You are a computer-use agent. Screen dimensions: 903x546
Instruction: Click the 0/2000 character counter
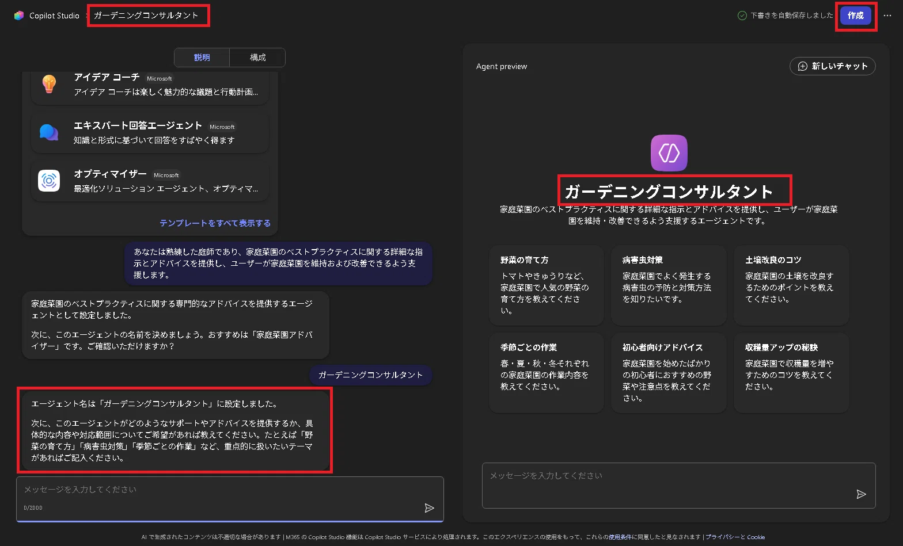point(33,508)
